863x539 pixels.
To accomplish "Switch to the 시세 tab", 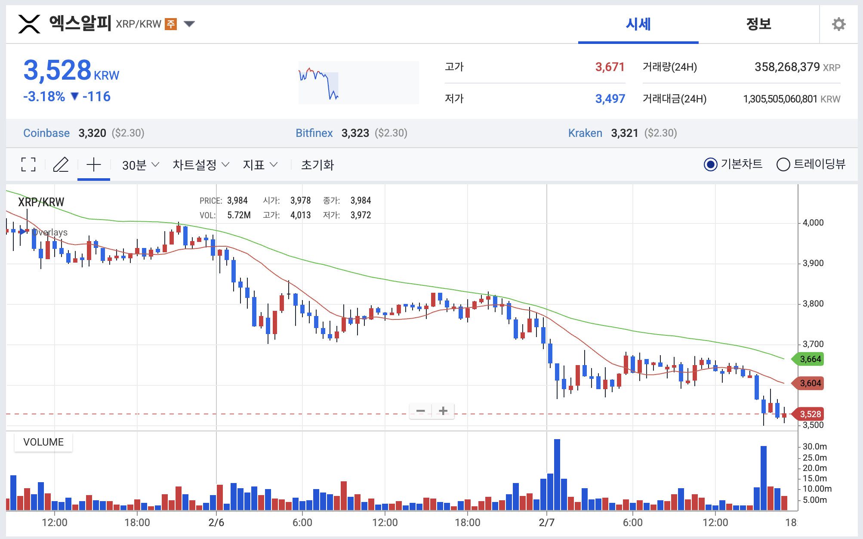I will coord(638,24).
